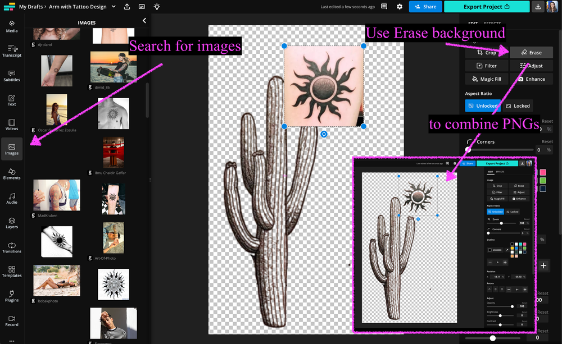The height and width of the screenshot is (344, 562).
Task: Show the Layers panel
Action: (11, 223)
